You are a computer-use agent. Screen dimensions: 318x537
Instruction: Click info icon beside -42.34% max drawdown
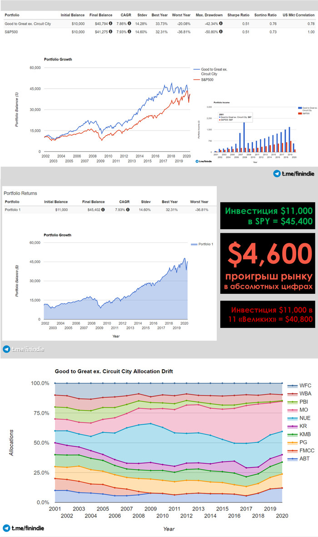[x=221, y=24]
